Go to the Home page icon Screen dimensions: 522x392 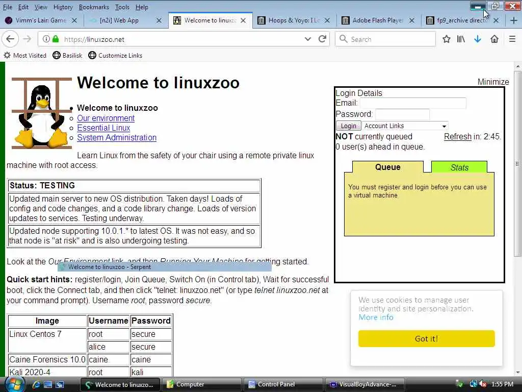tap(494, 39)
